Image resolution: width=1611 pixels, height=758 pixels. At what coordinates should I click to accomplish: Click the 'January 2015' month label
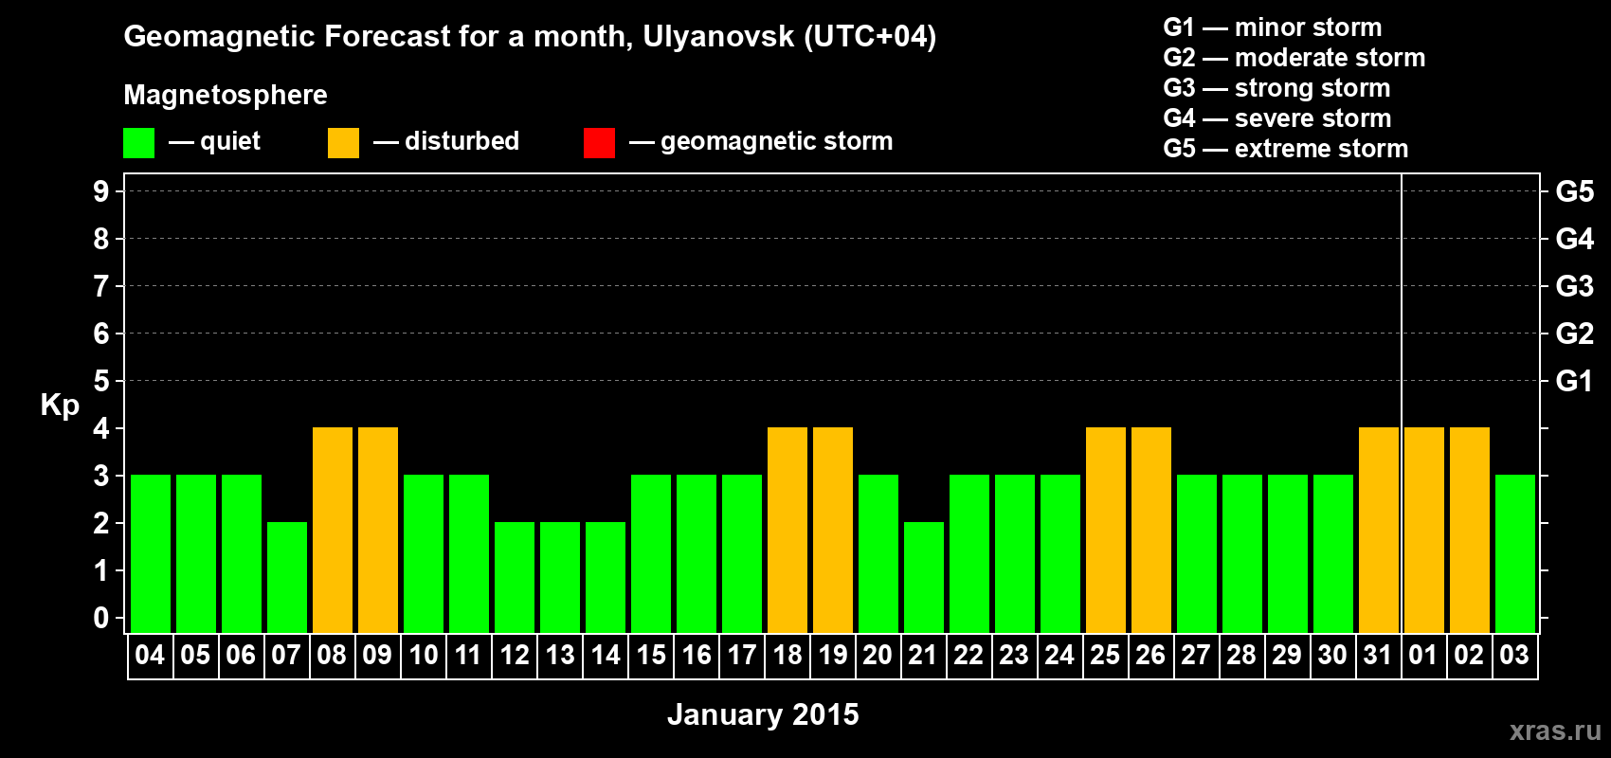coord(763,714)
